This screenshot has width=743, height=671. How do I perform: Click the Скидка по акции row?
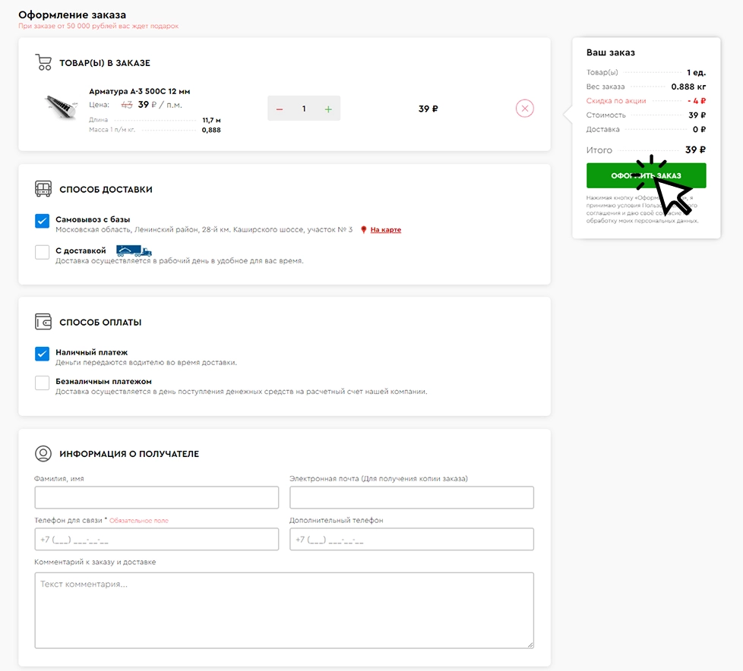[646, 101]
